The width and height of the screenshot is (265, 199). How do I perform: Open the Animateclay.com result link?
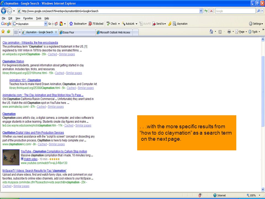(43, 95)
